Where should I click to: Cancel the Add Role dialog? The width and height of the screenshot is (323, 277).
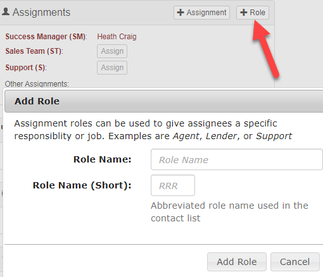click(295, 262)
